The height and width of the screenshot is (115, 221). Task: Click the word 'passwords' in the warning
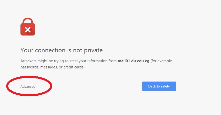[30, 67]
